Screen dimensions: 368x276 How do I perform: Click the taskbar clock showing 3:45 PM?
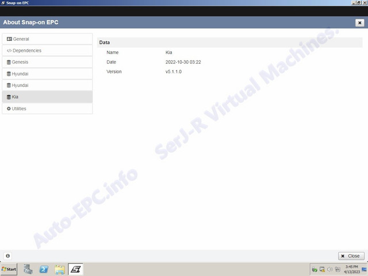click(x=351, y=269)
